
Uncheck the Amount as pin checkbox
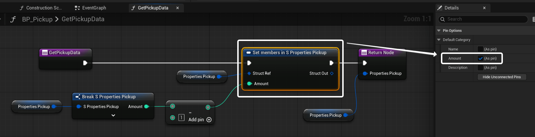point(480,58)
